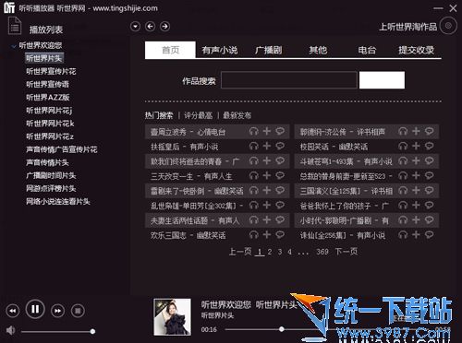Screen dimensions: 462x343
Task: Open the 下一页 next page link
Action: (x=346, y=252)
